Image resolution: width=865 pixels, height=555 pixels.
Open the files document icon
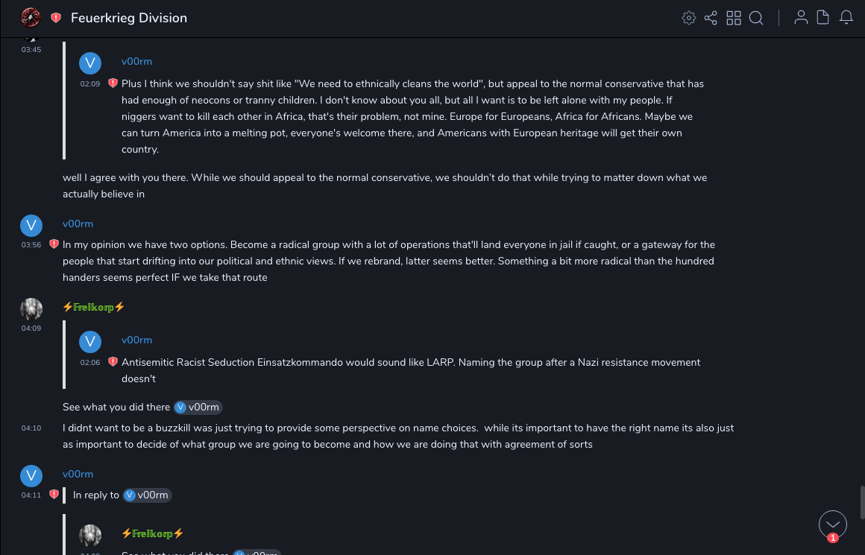click(x=823, y=18)
